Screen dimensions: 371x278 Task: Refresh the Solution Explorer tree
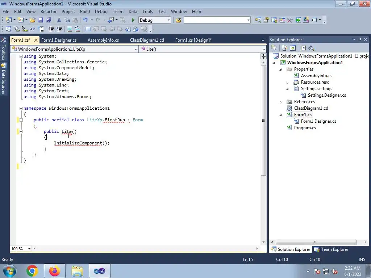[293, 48]
